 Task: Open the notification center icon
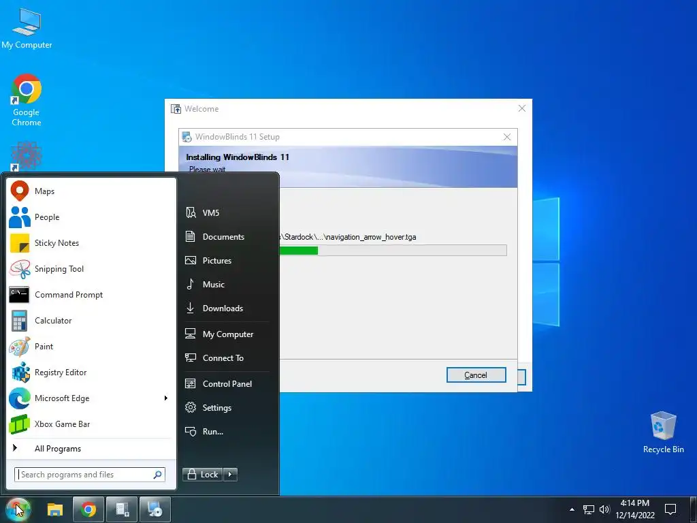670,509
